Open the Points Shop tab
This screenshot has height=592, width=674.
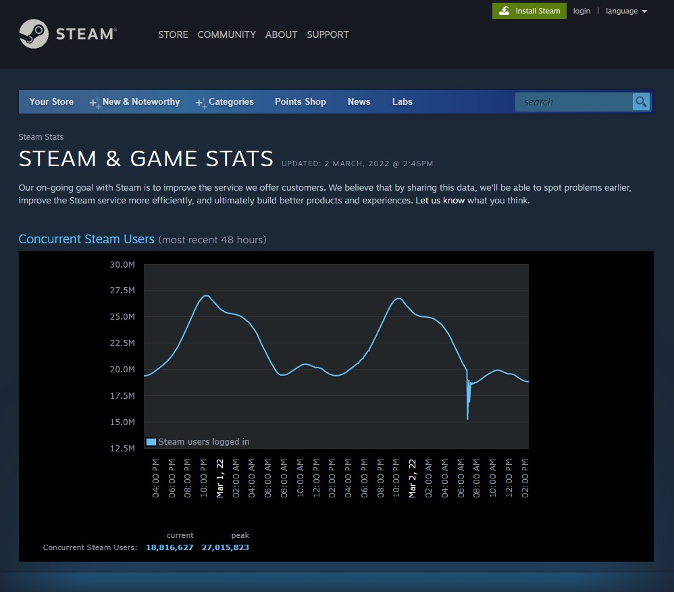[301, 102]
